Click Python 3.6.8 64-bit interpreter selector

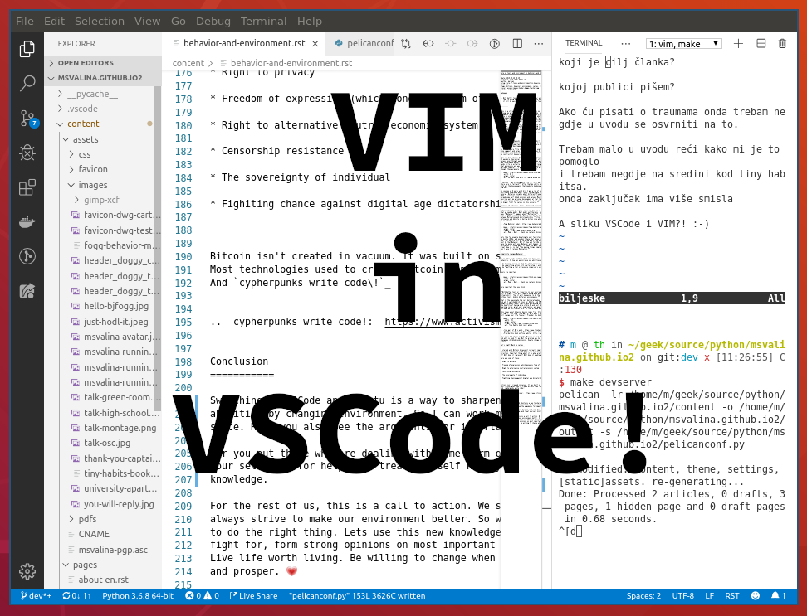138,596
